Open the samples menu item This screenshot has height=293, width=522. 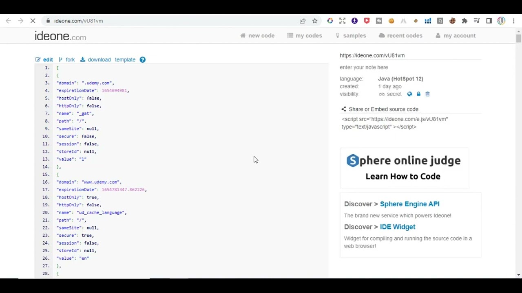pyautogui.click(x=351, y=36)
